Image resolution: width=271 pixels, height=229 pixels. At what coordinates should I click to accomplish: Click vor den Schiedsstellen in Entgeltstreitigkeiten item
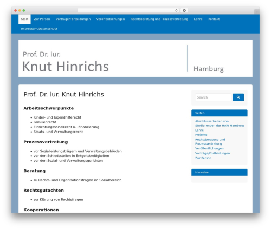pyautogui.click(x=72, y=156)
